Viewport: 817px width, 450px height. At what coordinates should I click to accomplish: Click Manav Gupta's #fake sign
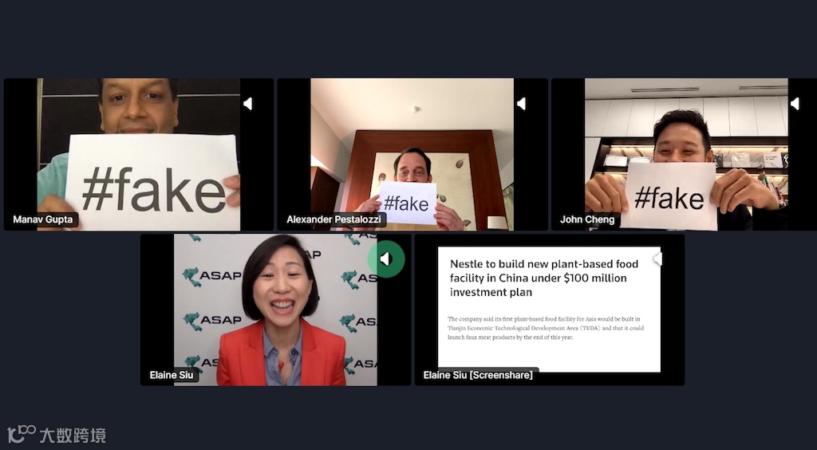click(152, 182)
